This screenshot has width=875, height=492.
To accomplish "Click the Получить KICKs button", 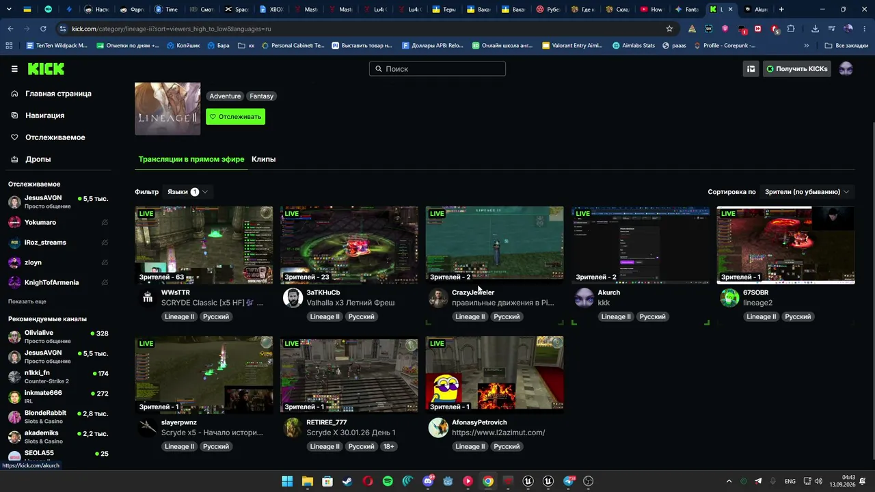I will point(796,69).
